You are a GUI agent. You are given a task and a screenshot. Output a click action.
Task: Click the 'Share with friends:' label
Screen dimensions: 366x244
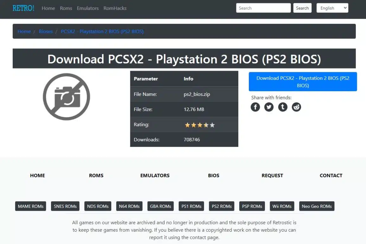click(271, 98)
